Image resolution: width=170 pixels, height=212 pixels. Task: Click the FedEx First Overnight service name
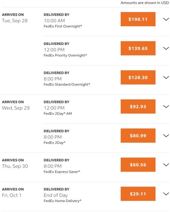[63, 26]
